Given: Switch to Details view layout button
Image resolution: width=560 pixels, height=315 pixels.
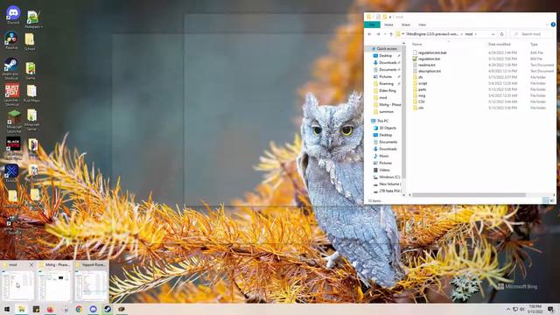Looking at the screenshot, I should click(x=545, y=200).
